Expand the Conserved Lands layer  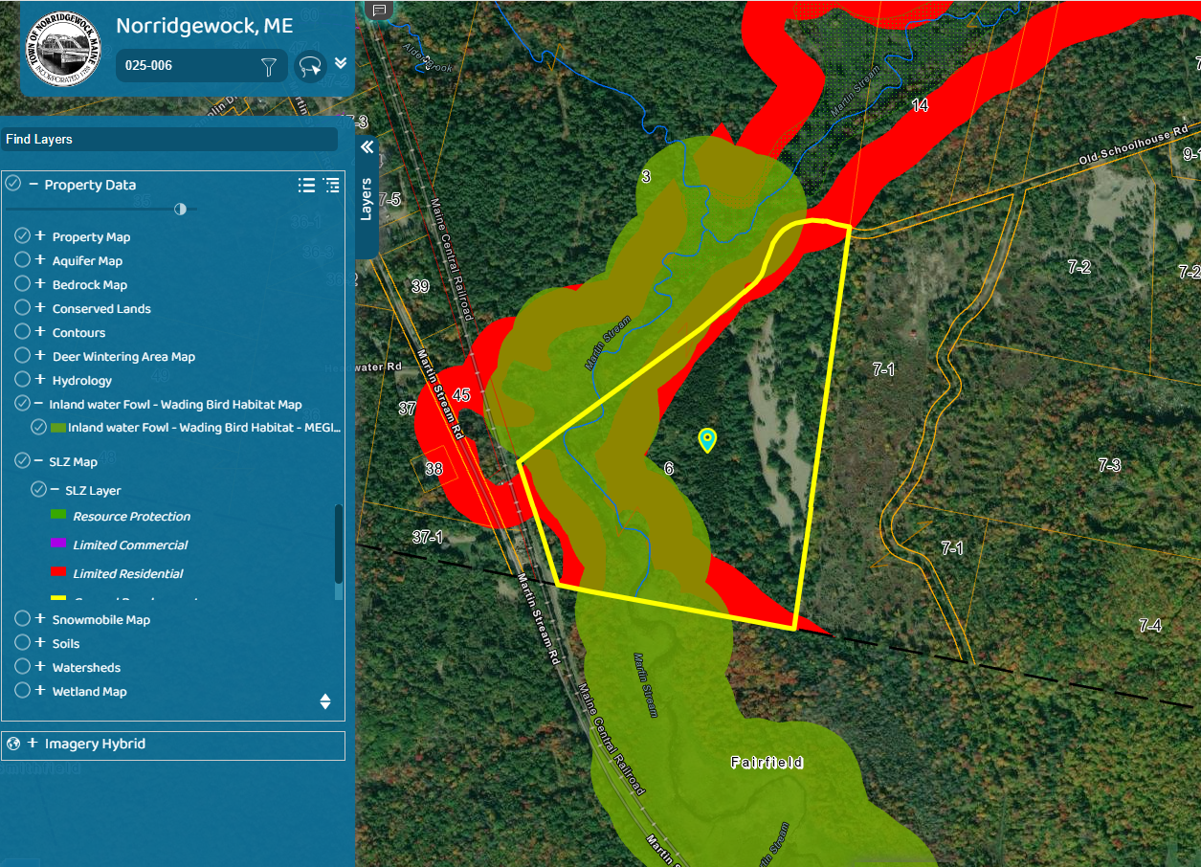[40, 307]
